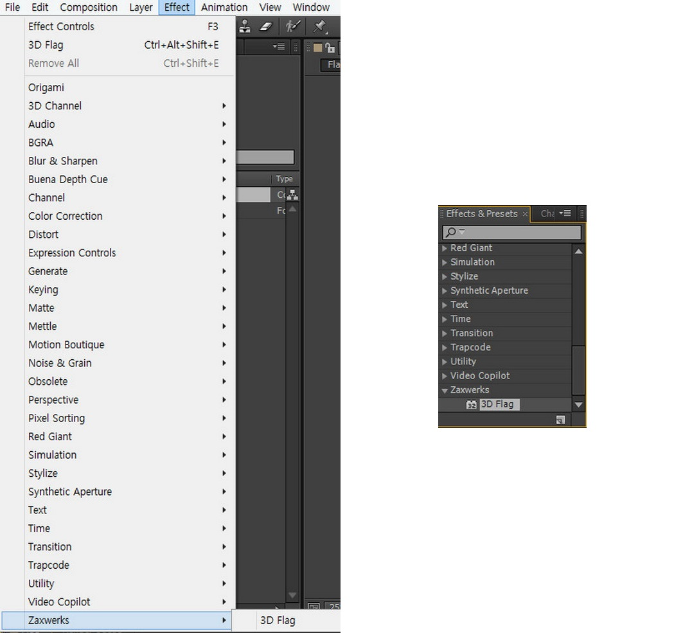
Task: Open the File menu
Action: coord(12,8)
